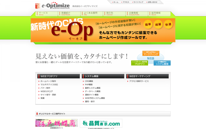Go to マルチデバイス対応 link

tap(49, 85)
